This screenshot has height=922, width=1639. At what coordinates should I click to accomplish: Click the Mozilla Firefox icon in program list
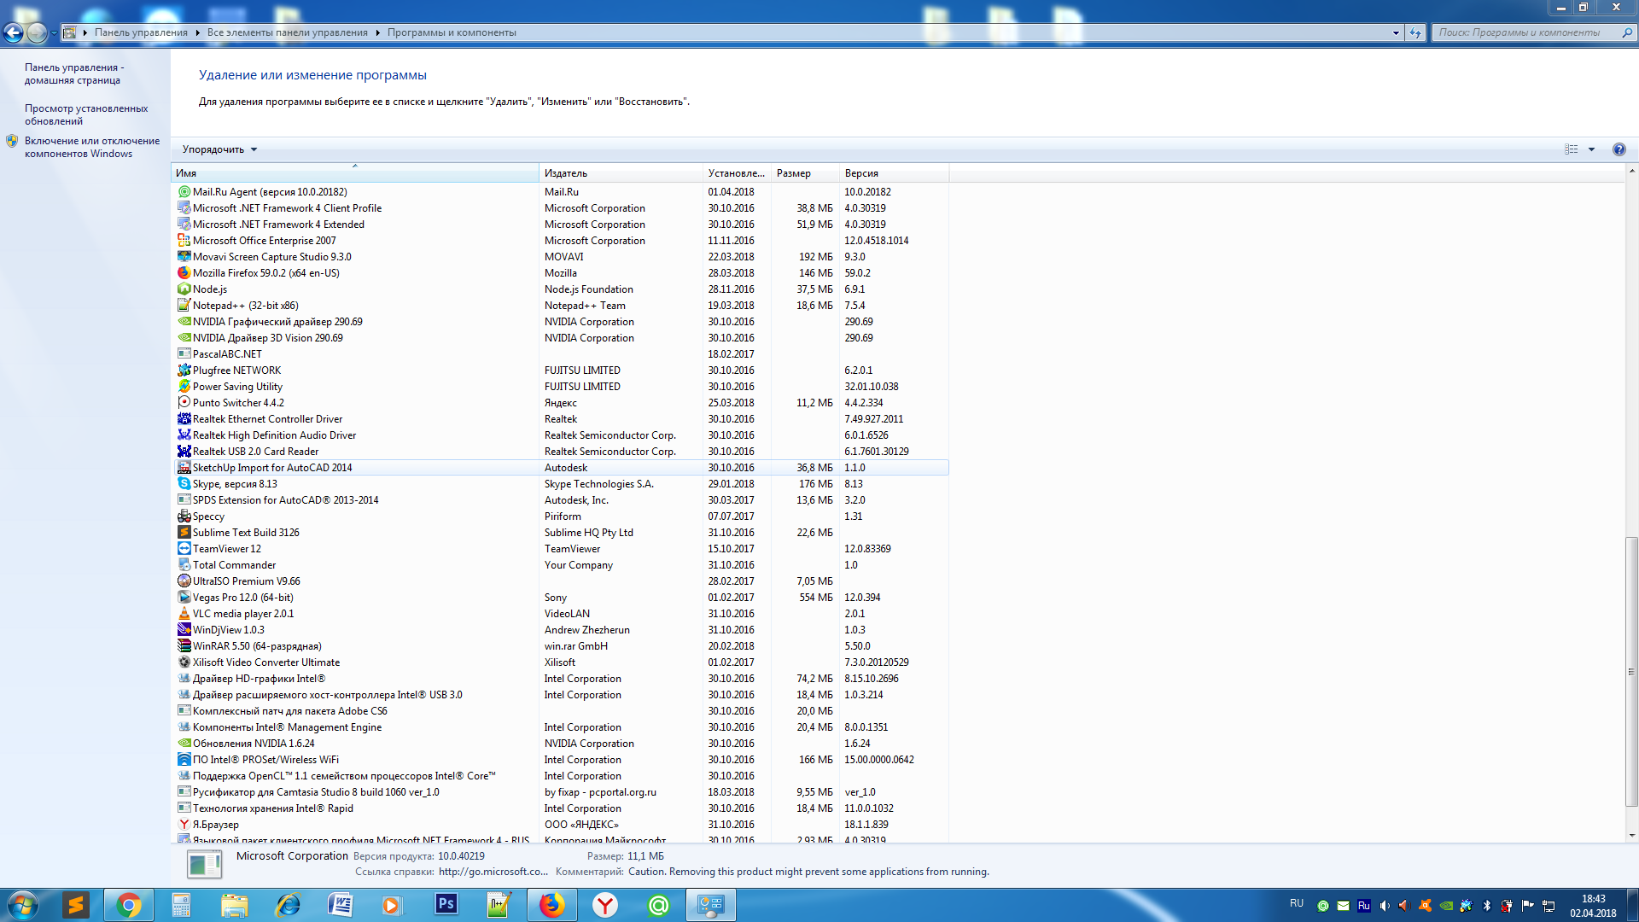(x=184, y=273)
